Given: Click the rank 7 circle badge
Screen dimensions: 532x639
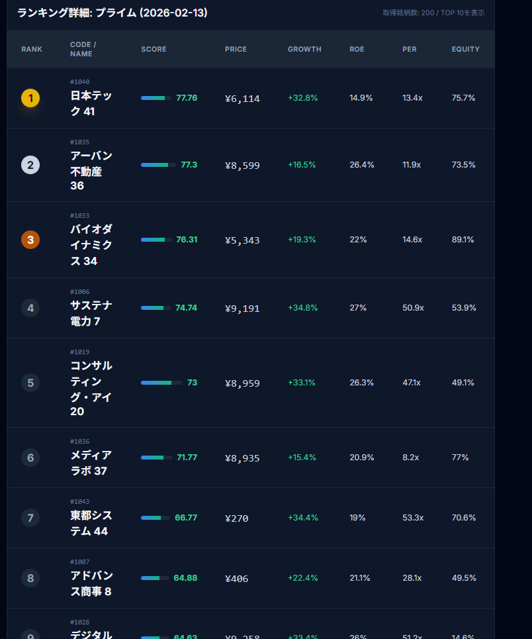Looking at the screenshot, I should (x=30, y=518).
